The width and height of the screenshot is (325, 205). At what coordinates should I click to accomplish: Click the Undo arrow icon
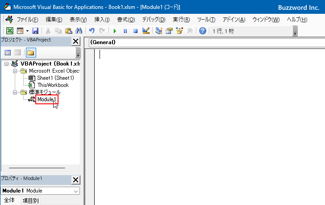[x=92, y=31]
